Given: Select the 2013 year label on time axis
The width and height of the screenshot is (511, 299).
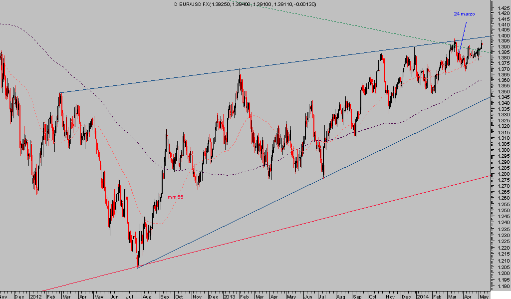Looking at the screenshot, I should click(x=229, y=296).
